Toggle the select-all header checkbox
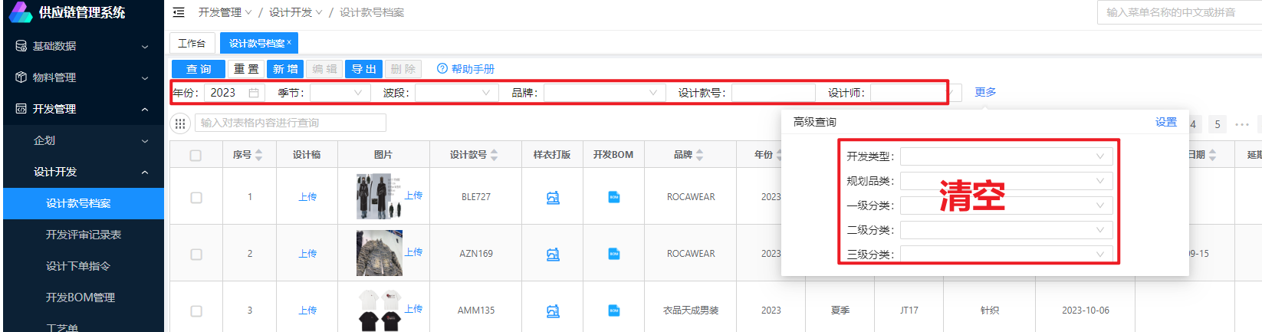This screenshot has height=332, width=1262. click(196, 156)
